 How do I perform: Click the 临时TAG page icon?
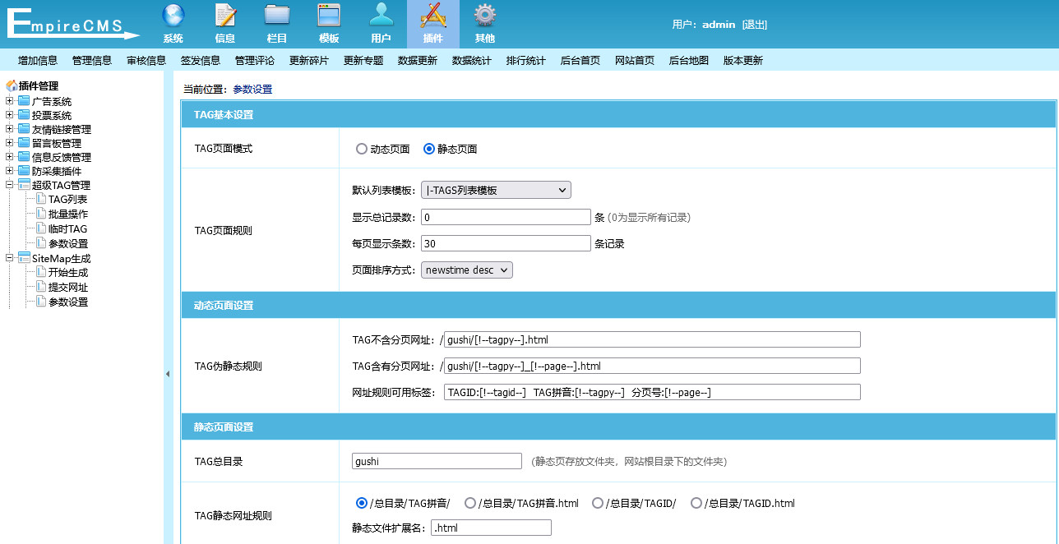pyautogui.click(x=41, y=228)
